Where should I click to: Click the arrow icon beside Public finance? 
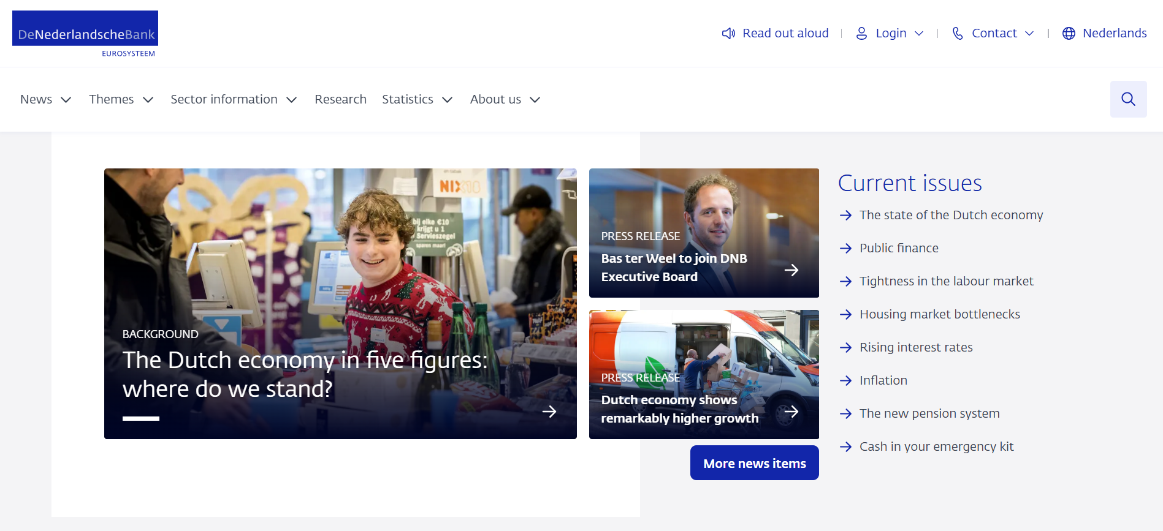point(846,248)
